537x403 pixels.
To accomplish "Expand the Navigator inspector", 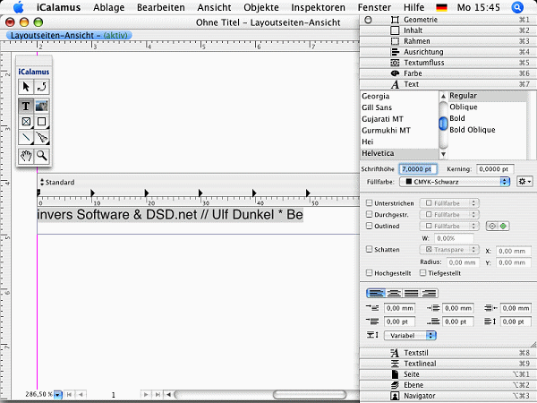I will (448, 396).
